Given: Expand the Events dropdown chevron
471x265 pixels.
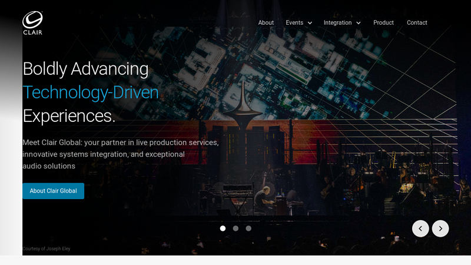Looking at the screenshot, I should point(310,23).
